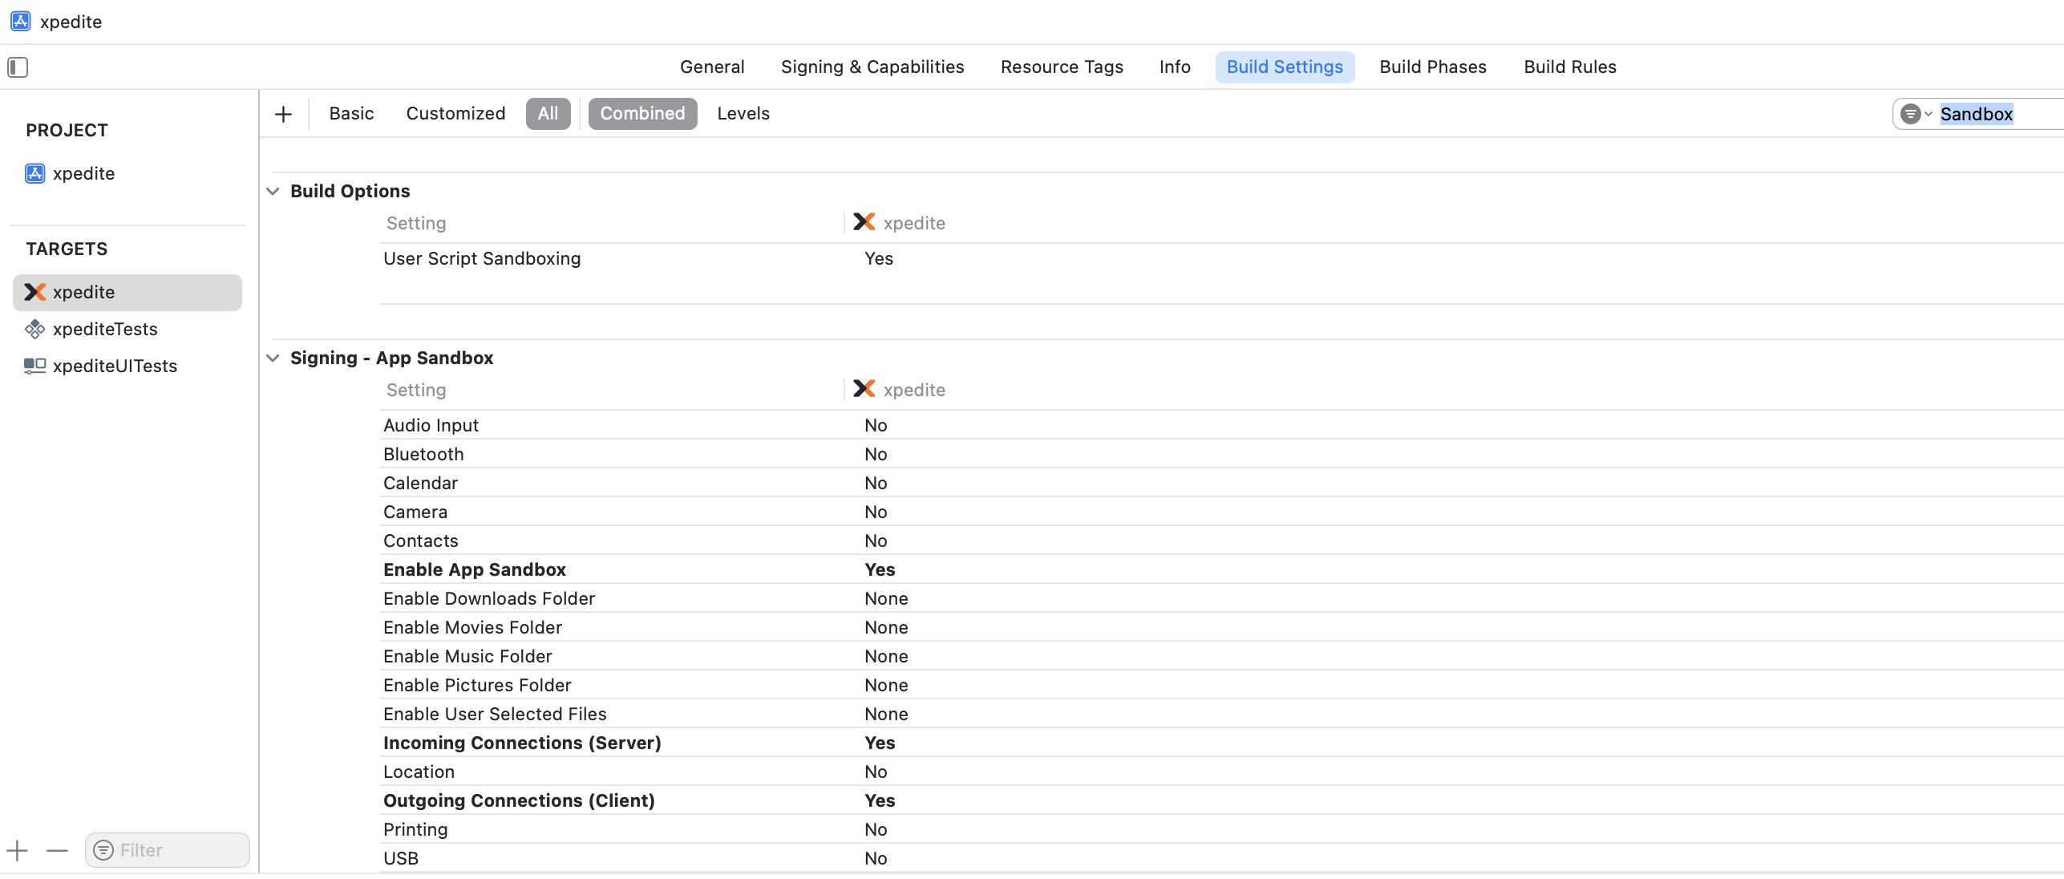Click the add target plus button
Screen dimensions: 2064x879
point(18,850)
